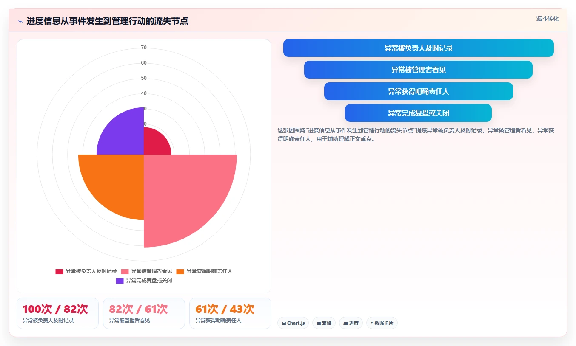Click the funnel bar 异常获得明确责任人
This screenshot has height=346, width=576.
point(419,91)
